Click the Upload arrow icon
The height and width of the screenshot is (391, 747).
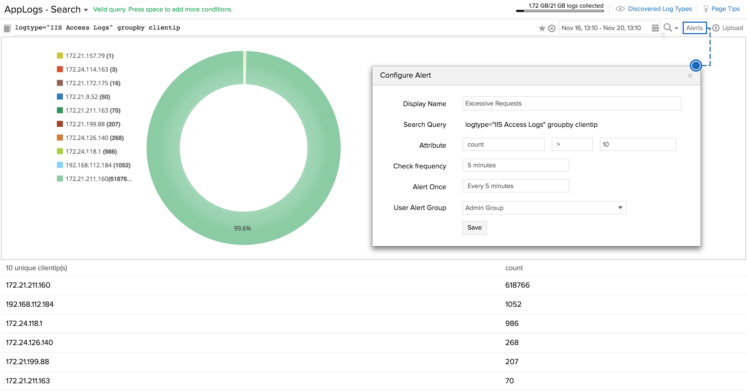(x=716, y=28)
